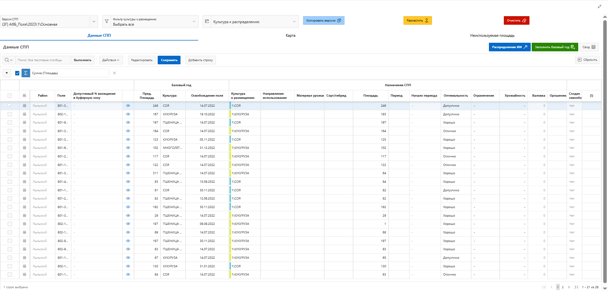608x292 pixels.
Task: Expand the Фильтр культуры к размещению dropdown
Action: click(x=194, y=22)
